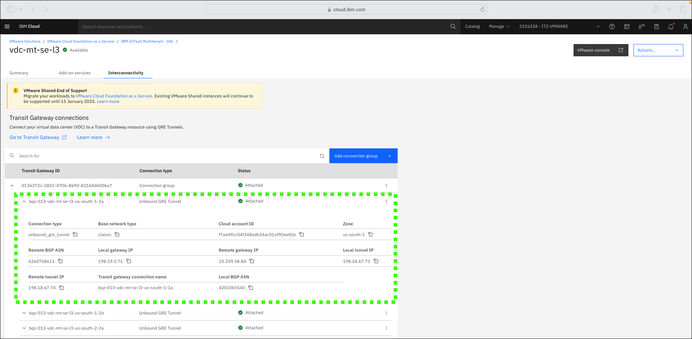Image resolution: width=692 pixels, height=339 pixels.
Task: Collapse the bqz-013 us-south-1-1a tunnel details
Action: (24, 201)
